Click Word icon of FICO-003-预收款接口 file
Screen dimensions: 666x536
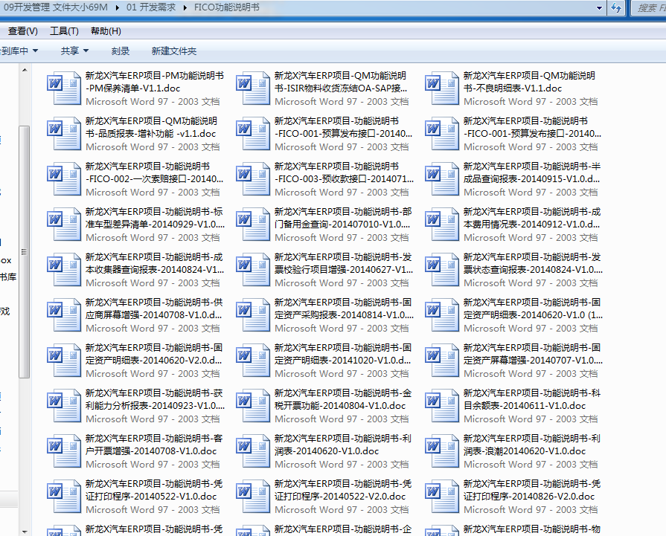pyautogui.click(x=253, y=179)
